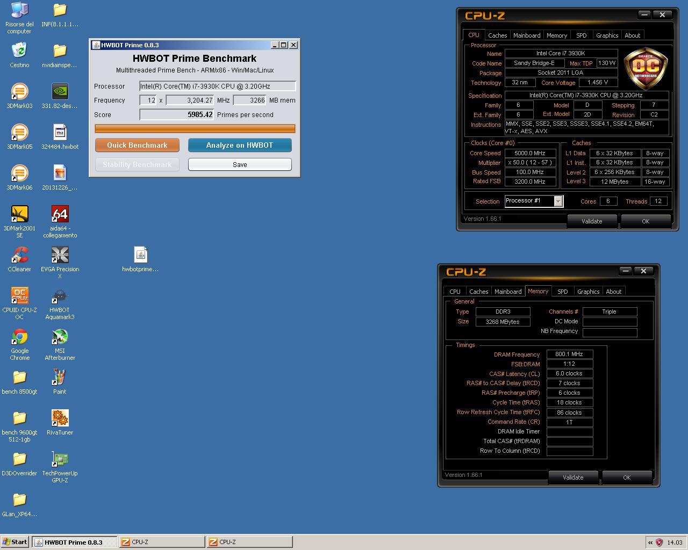
Task: Expand hidden tray icons chevron
Action: click(x=650, y=542)
